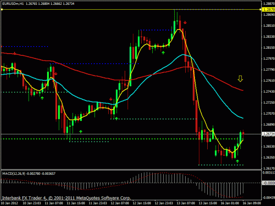The width and height of the screenshot is (275, 206).
Task: Click the 1.26350 price axis label
Action: [269, 158]
